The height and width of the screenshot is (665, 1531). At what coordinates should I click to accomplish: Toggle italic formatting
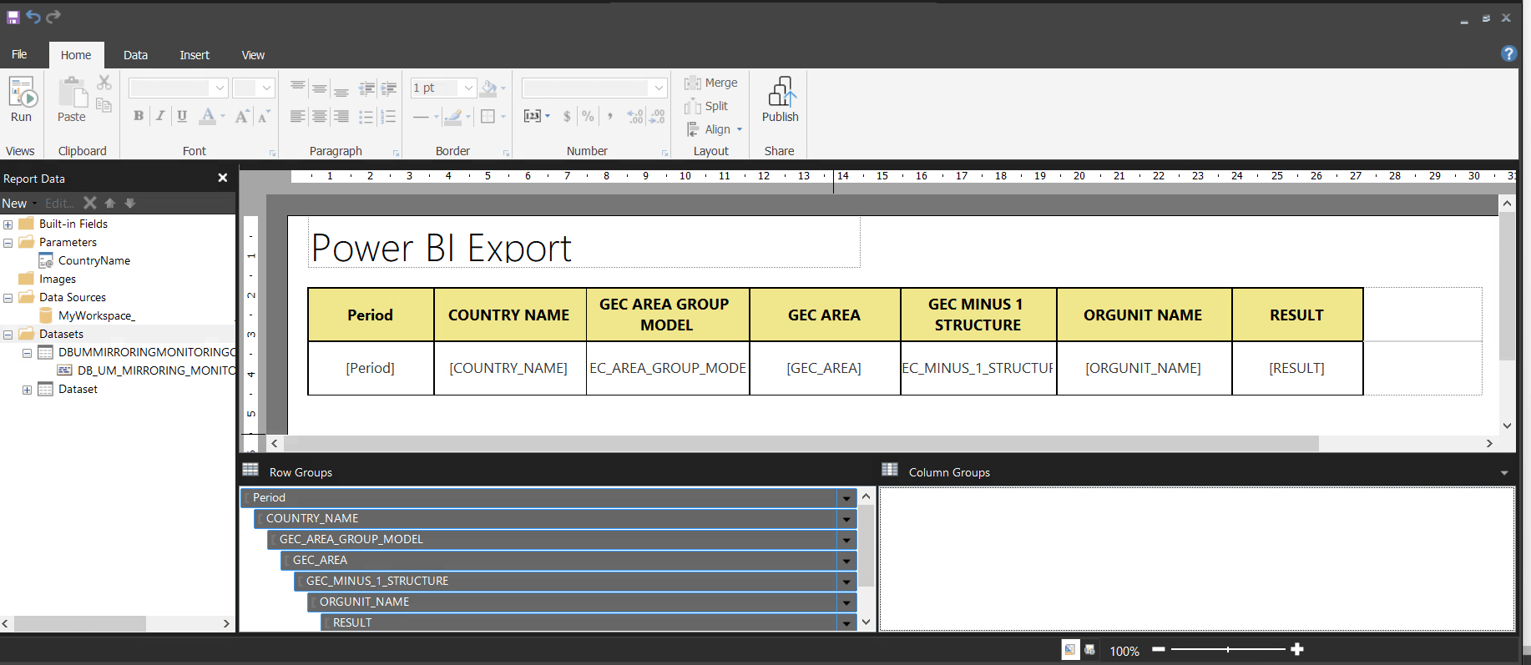pyautogui.click(x=160, y=116)
